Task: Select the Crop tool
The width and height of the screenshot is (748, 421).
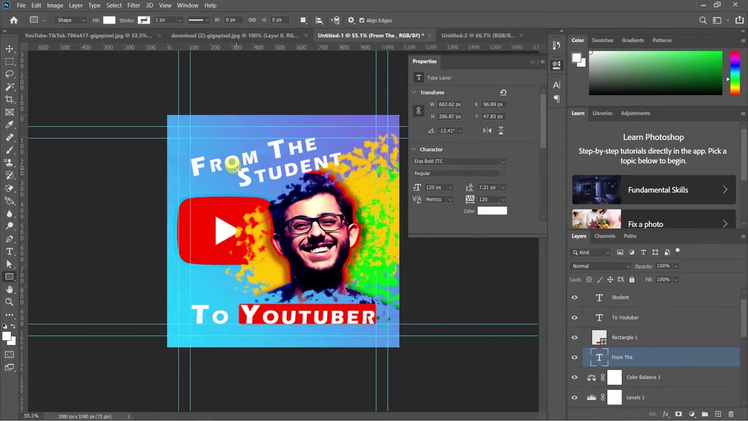Action: click(9, 99)
